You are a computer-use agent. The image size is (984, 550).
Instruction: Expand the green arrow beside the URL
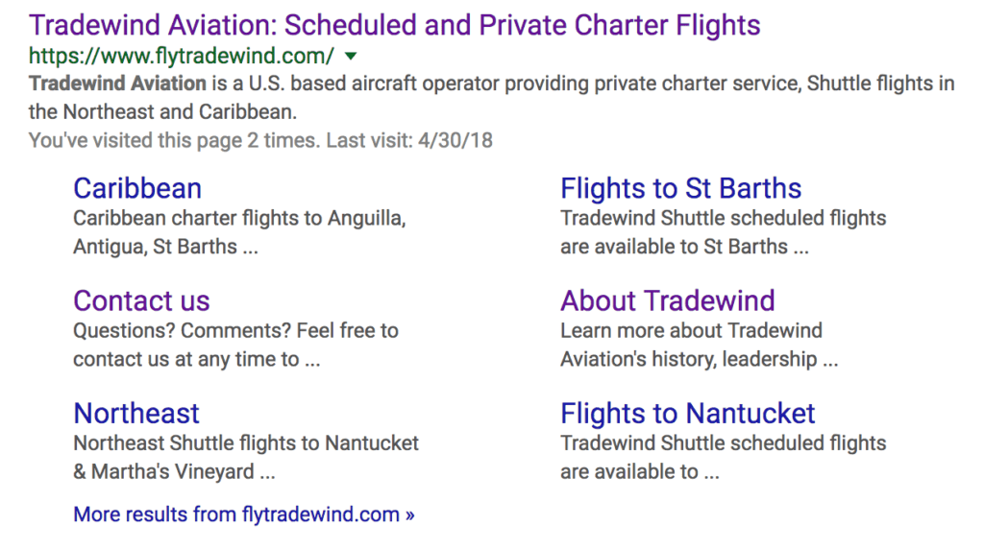(x=350, y=56)
